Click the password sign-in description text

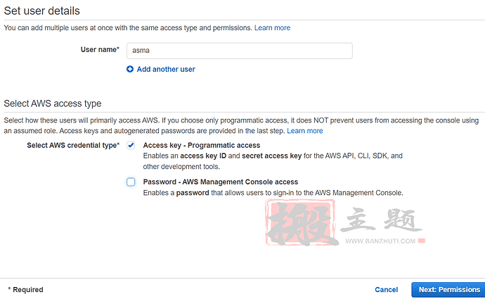(x=273, y=193)
